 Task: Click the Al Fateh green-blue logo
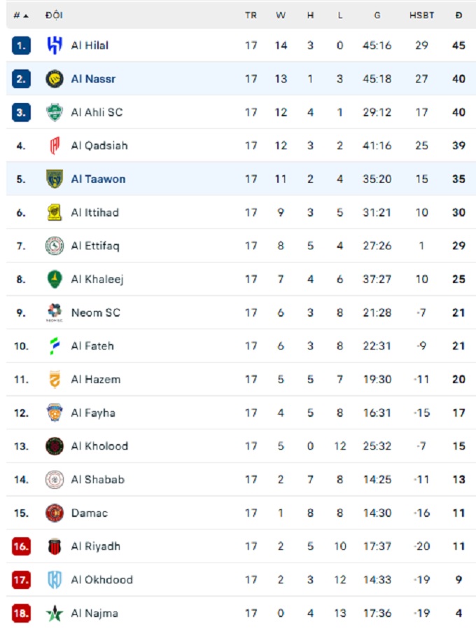tap(55, 346)
